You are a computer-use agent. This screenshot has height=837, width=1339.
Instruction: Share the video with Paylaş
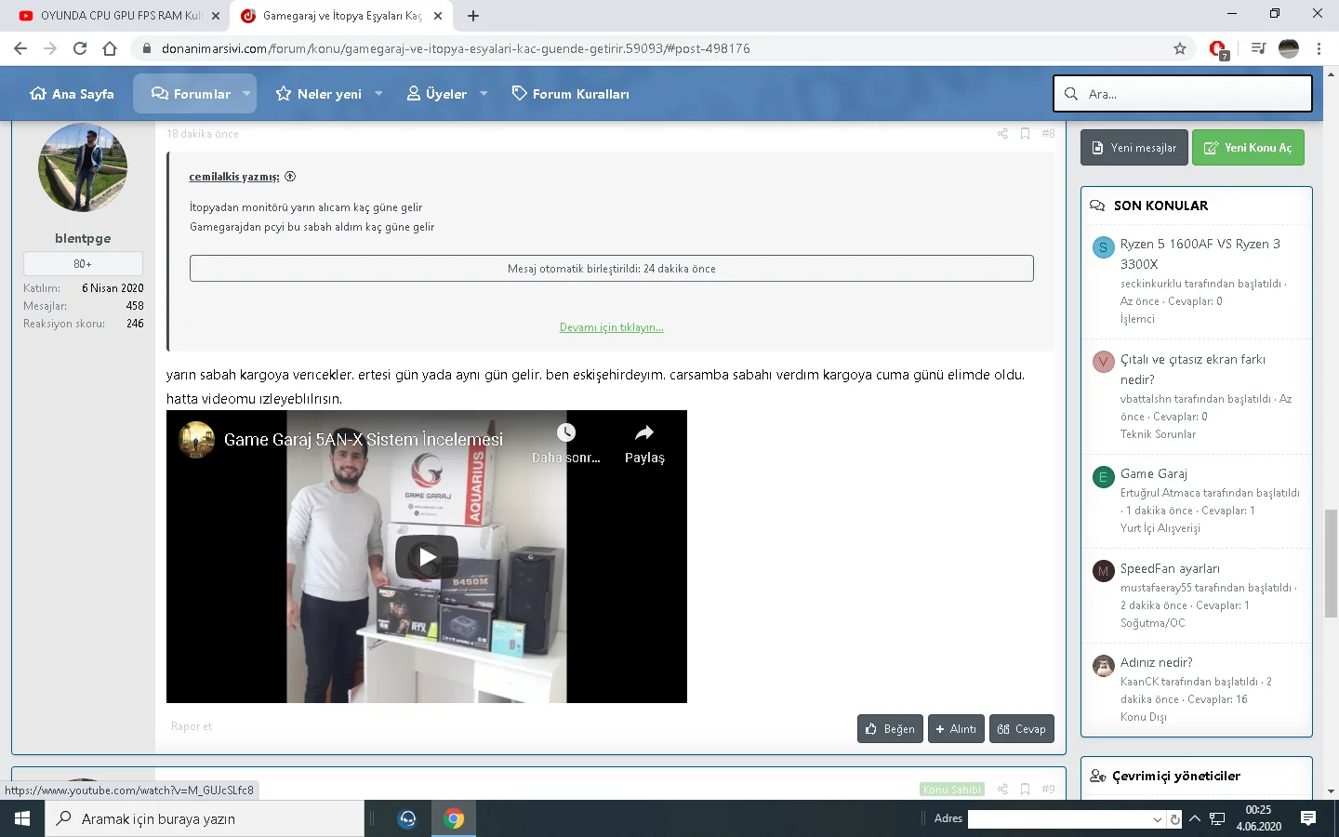[644, 443]
